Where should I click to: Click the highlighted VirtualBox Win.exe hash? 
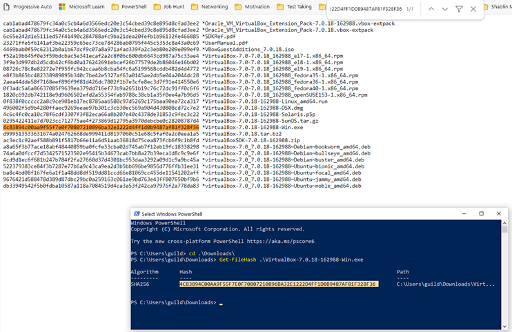pos(101,128)
